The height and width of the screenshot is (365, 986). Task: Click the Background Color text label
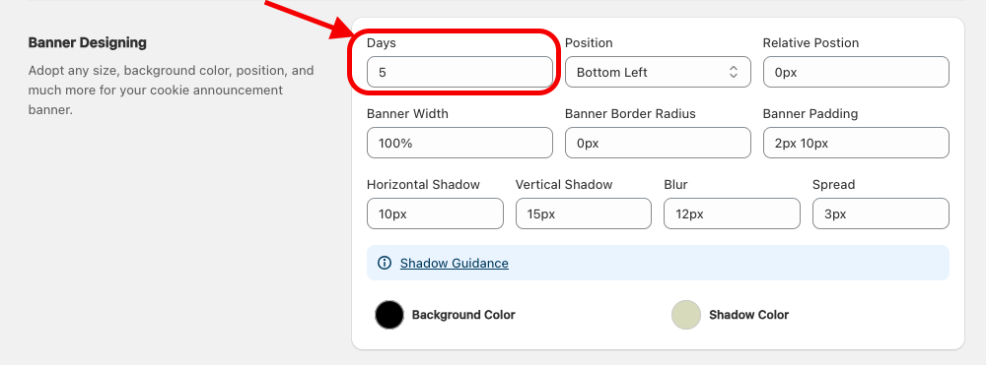(x=463, y=315)
